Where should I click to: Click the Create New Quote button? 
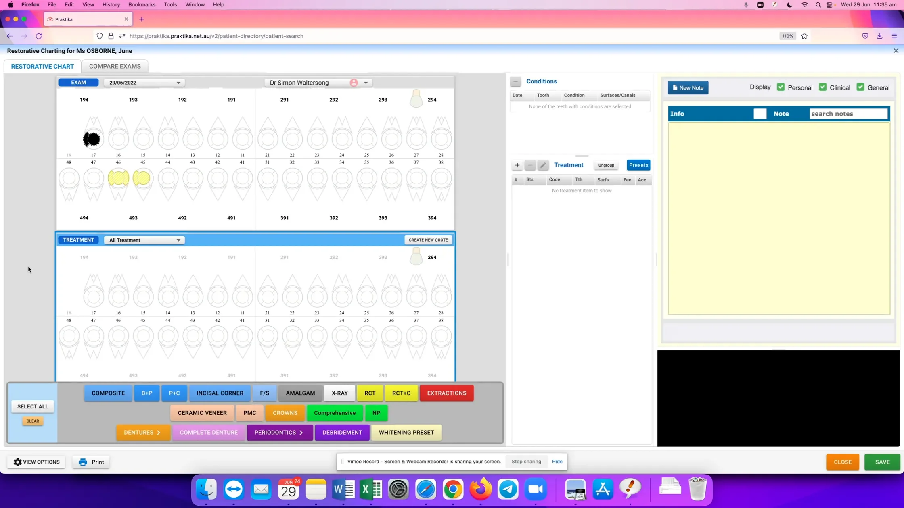coord(428,240)
